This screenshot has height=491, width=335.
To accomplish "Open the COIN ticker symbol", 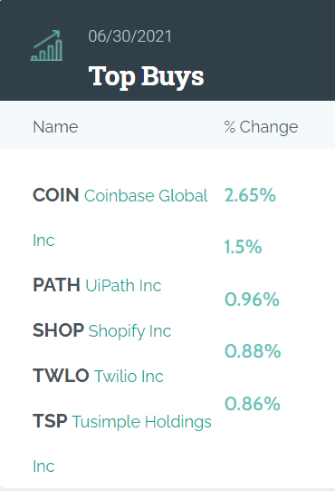I will [x=55, y=195].
